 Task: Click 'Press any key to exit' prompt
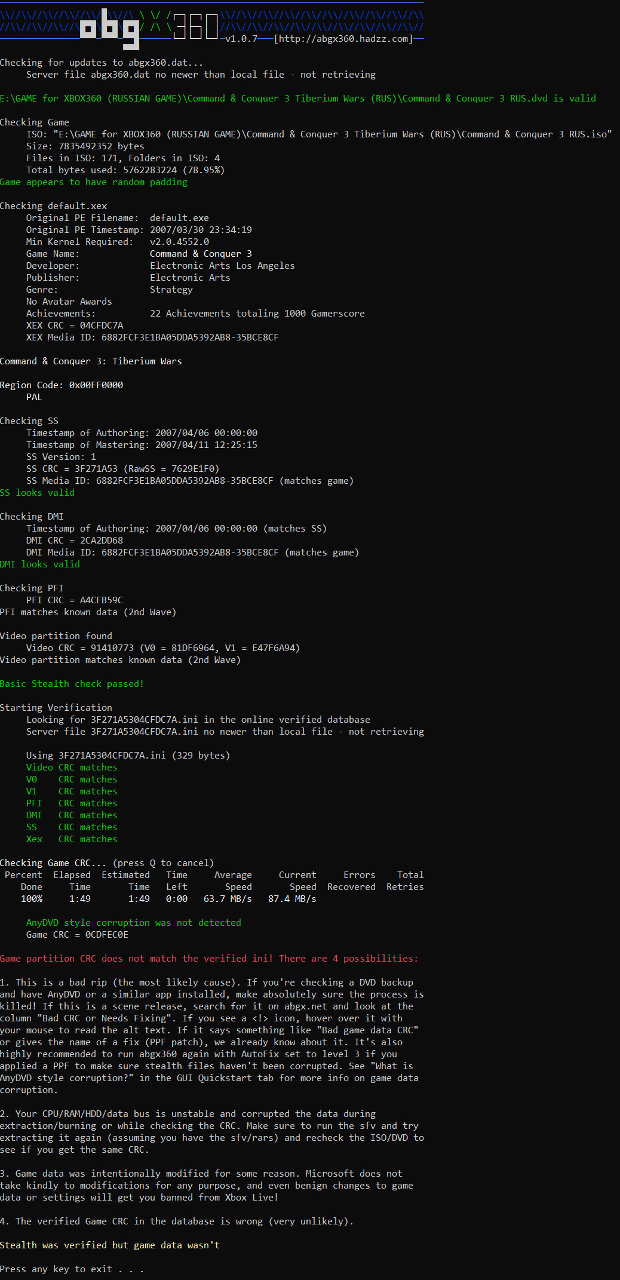click(x=72, y=1269)
